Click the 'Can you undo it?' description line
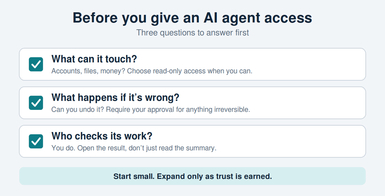Screen dimensions: 385x196 point(150,109)
